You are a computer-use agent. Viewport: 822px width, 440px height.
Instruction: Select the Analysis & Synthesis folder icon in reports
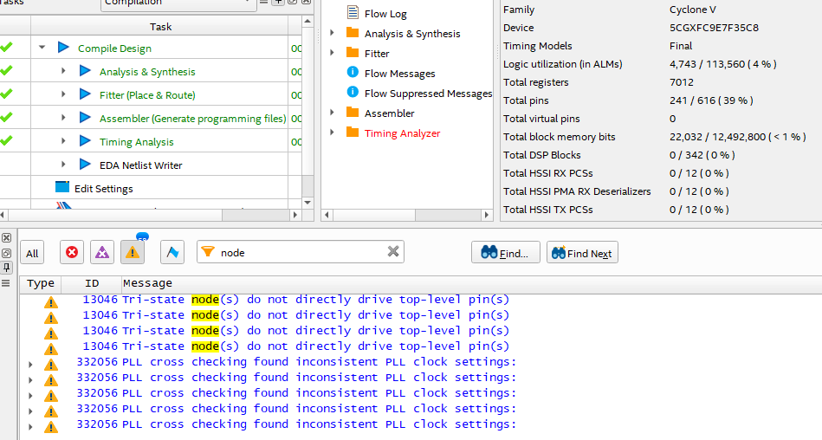click(x=353, y=33)
